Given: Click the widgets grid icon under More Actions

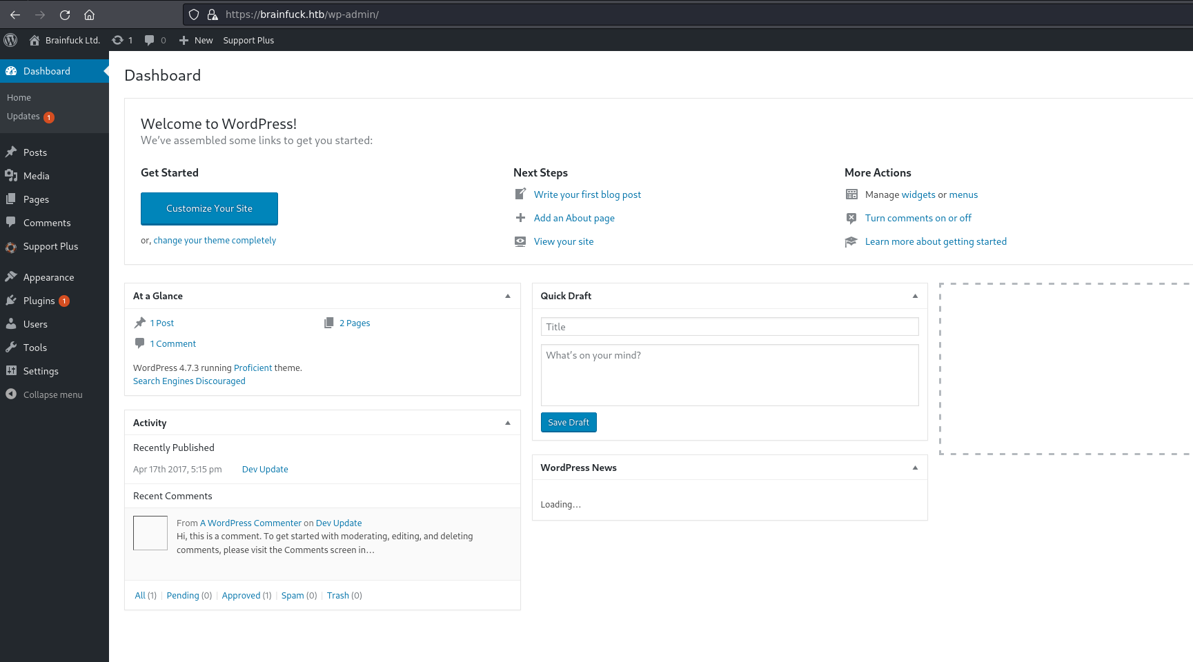Looking at the screenshot, I should coord(851,194).
